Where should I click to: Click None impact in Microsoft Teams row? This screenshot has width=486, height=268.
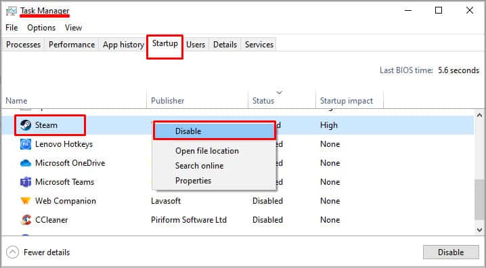tap(330, 182)
